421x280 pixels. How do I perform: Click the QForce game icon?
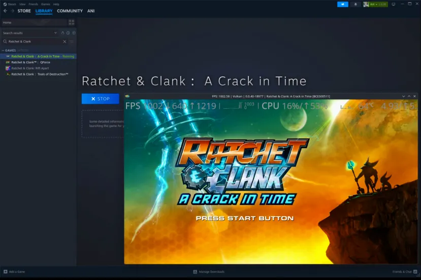tap(8, 62)
